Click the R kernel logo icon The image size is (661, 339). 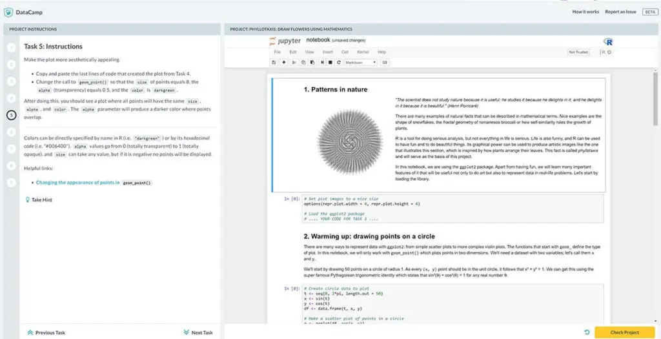(x=608, y=41)
